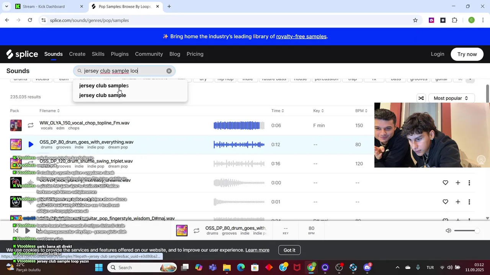This screenshot has height=275, width=490.
Task: Sort by Time column
Action: pyautogui.click(x=278, y=111)
